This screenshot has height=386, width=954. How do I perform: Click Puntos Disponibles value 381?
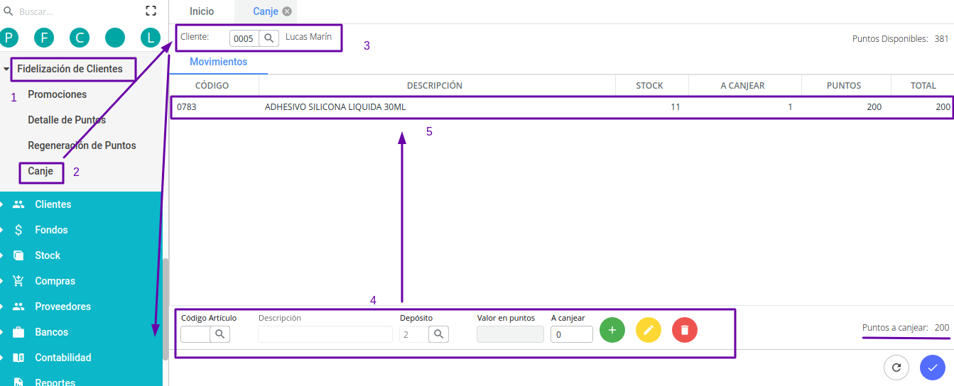click(x=941, y=39)
